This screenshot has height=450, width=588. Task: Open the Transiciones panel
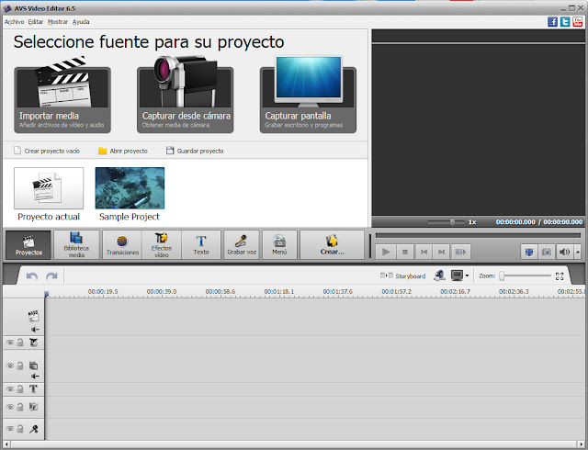(122, 244)
